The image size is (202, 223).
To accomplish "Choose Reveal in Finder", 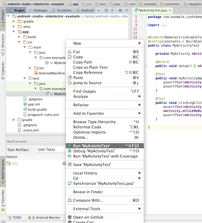I will point(105,192).
